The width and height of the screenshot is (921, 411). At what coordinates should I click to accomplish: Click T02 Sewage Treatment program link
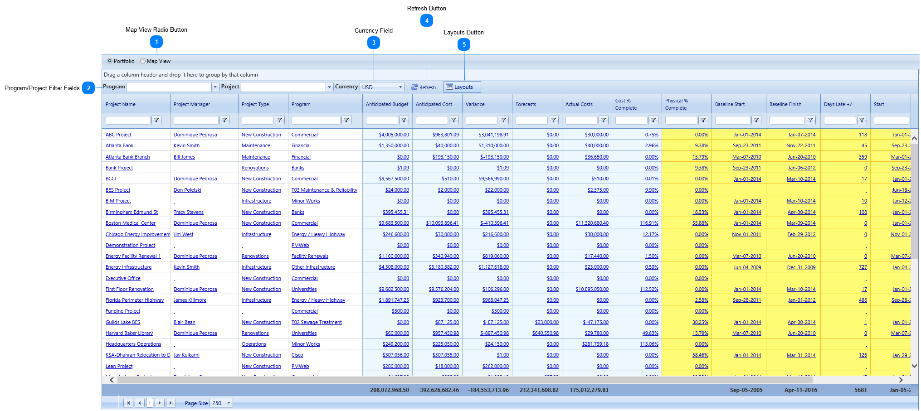coord(317,322)
